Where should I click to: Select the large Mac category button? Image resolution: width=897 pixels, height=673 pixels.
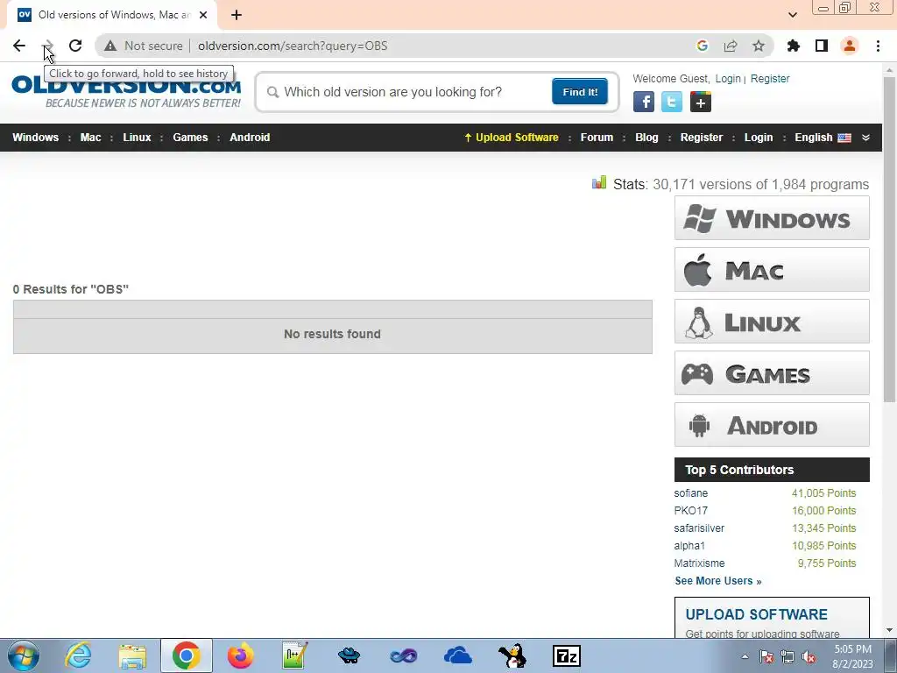click(772, 270)
